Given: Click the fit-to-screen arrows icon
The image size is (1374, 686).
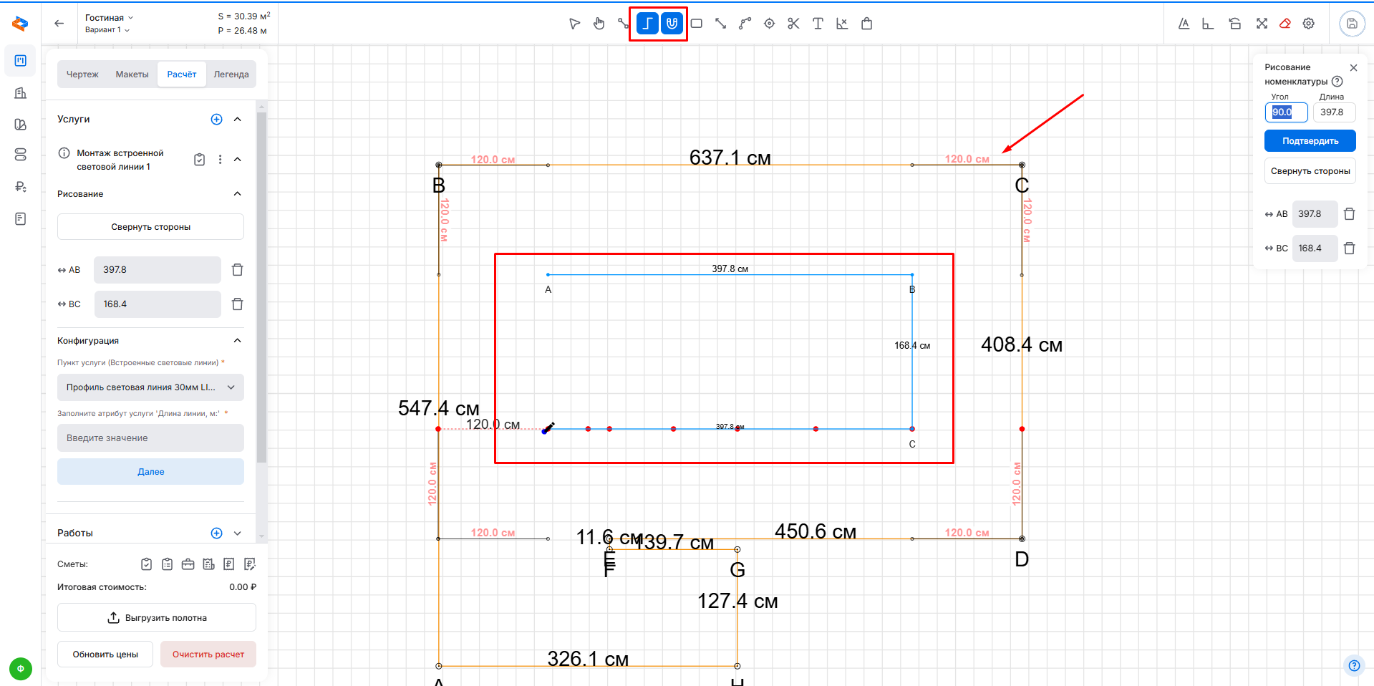Looking at the screenshot, I should (x=1262, y=24).
